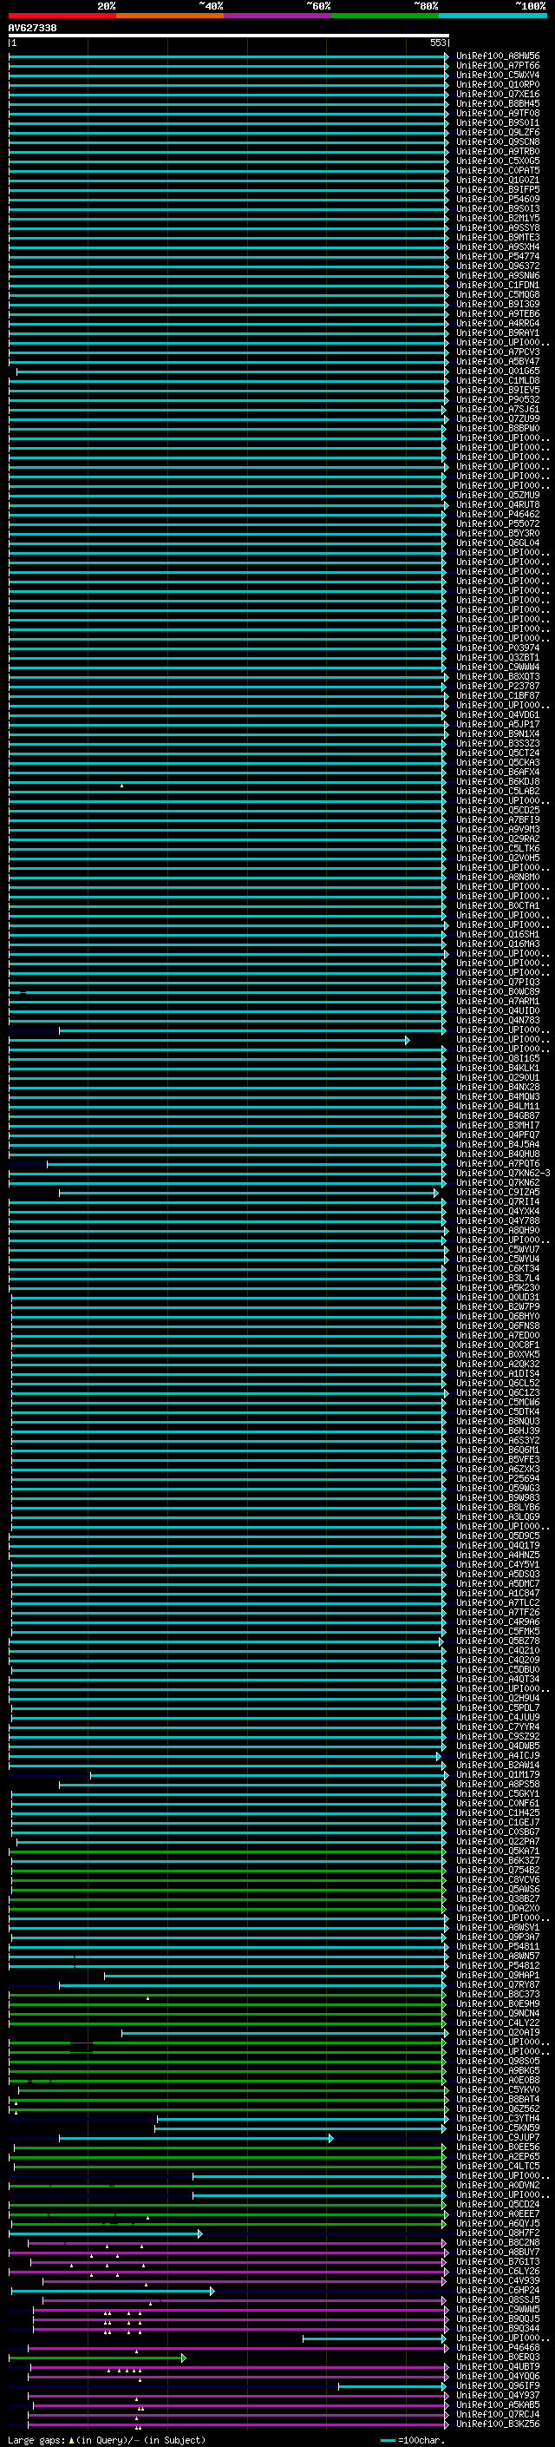Open hit UniRef100_Q7XE16

pyautogui.click(x=498, y=94)
